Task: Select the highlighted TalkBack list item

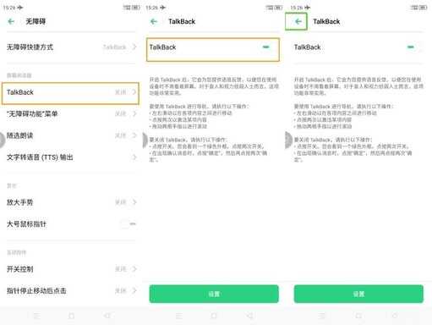Action: (70, 93)
